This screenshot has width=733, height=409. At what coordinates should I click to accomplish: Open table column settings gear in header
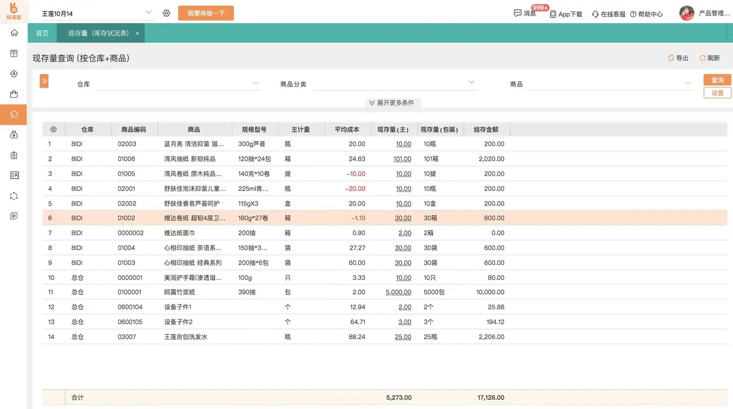[x=53, y=130]
